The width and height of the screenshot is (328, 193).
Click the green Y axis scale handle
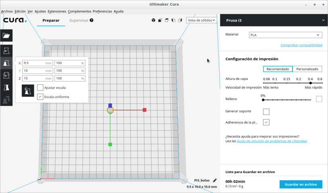click(x=110, y=144)
